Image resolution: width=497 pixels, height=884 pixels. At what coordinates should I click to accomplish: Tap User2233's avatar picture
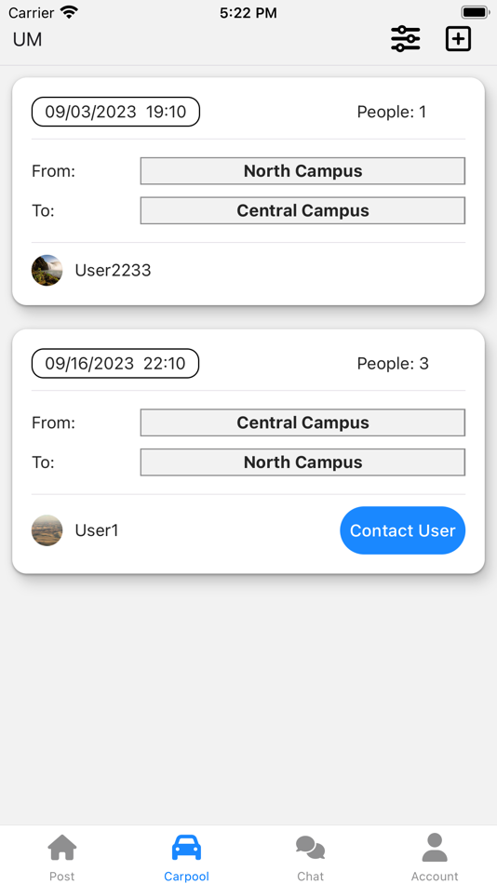47,270
